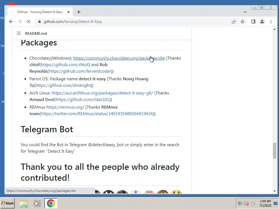Open the Chrome side panel
279x209 pixels.
click(253, 22)
